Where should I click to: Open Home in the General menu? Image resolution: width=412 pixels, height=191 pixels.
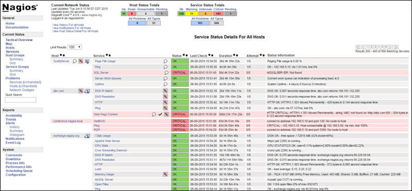point(10,23)
